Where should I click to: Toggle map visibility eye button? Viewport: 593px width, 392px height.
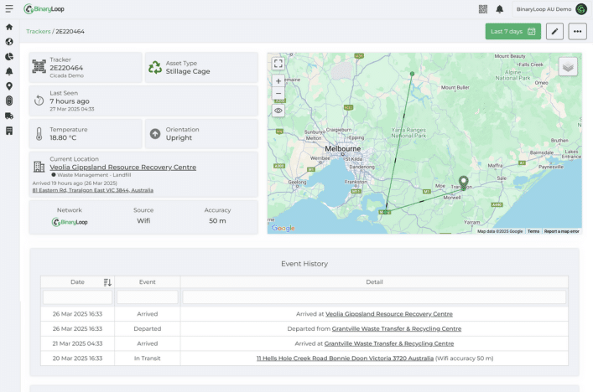click(x=278, y=111)
